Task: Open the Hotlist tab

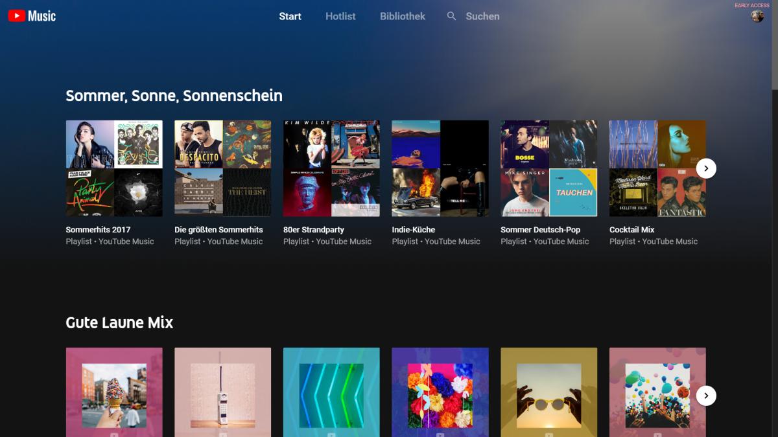Action: [340, 16]
